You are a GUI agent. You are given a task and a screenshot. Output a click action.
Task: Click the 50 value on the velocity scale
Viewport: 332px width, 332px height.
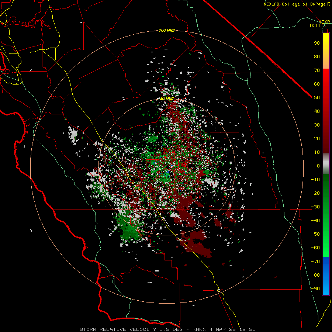tap(317, 98)
